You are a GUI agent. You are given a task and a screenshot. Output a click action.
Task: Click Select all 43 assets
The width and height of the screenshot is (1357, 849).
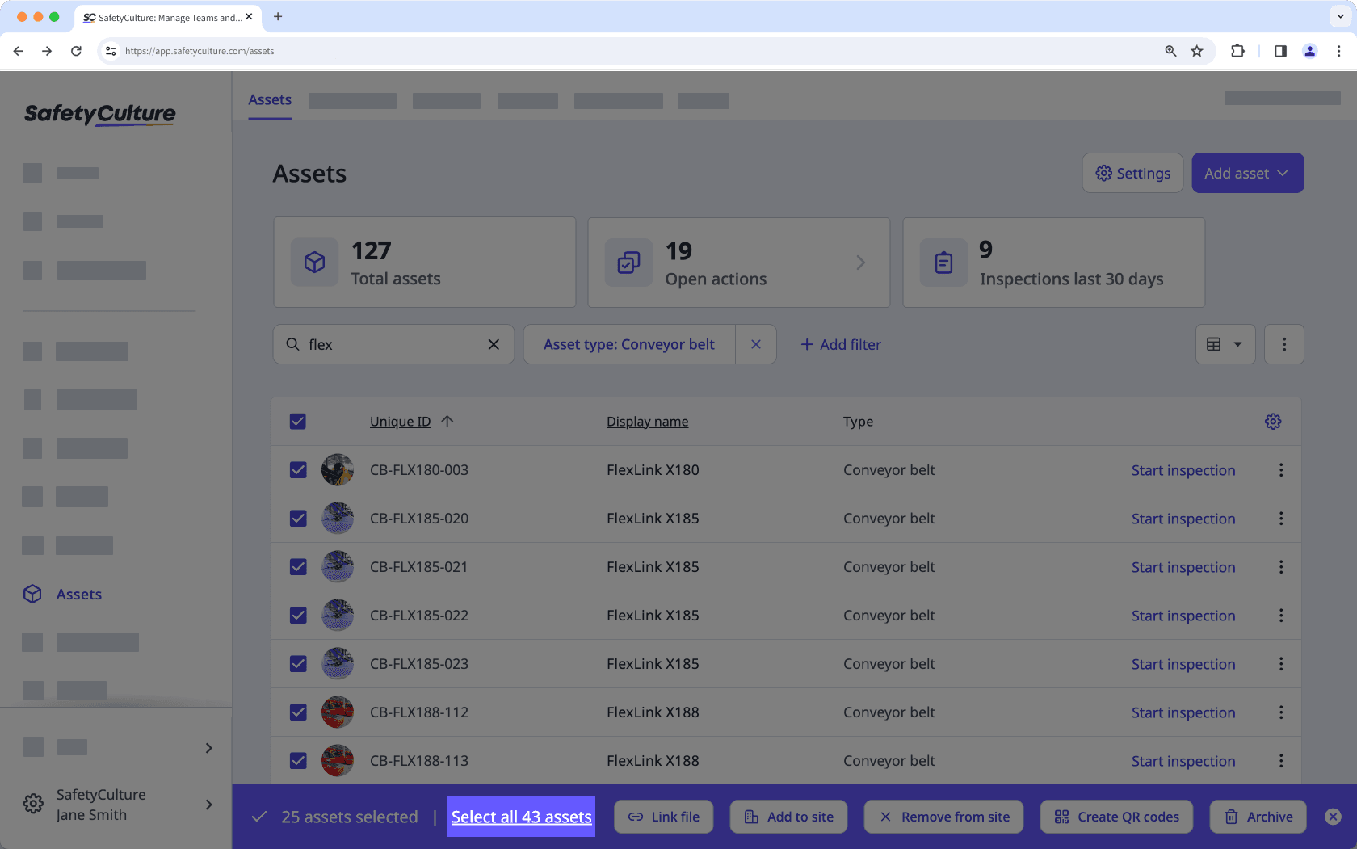coord(521,817)
